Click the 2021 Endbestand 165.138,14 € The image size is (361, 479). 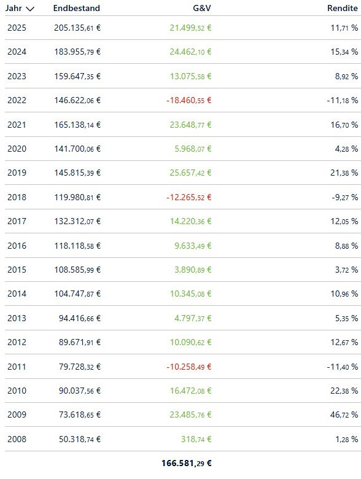click(x=77, y=125)
